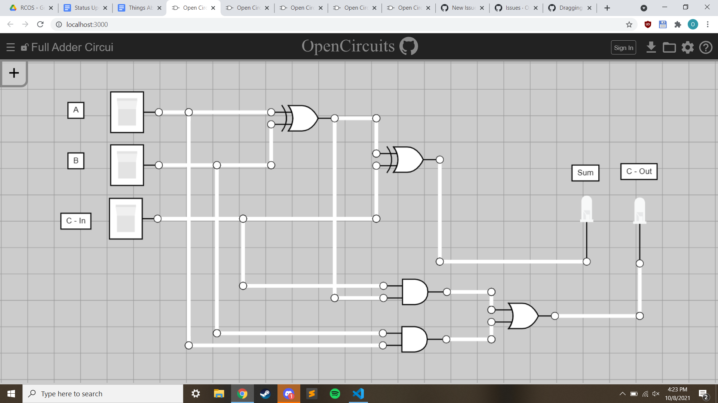Toggle the B input switch
The width and height of the screenshot is (718, 403).
coord(127,165)
